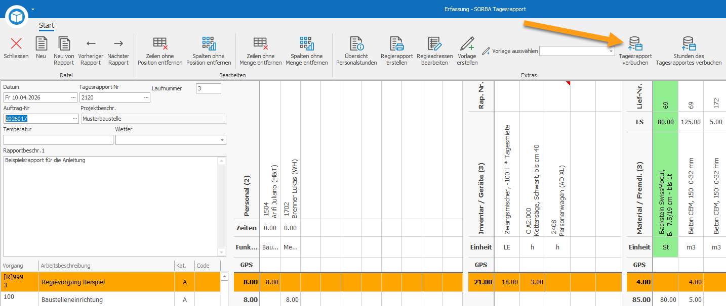Click Auftrag-Nr lookup ellipsis button

pyautogui.click(x=74, y=119)
